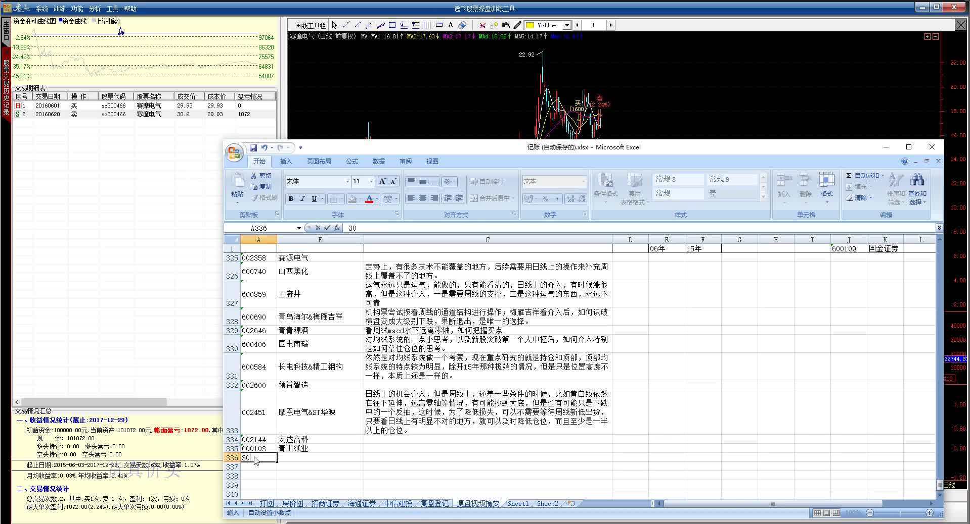Open the Name Box A336 dropdown
970x524 pixels.
(x=299, y=228)
